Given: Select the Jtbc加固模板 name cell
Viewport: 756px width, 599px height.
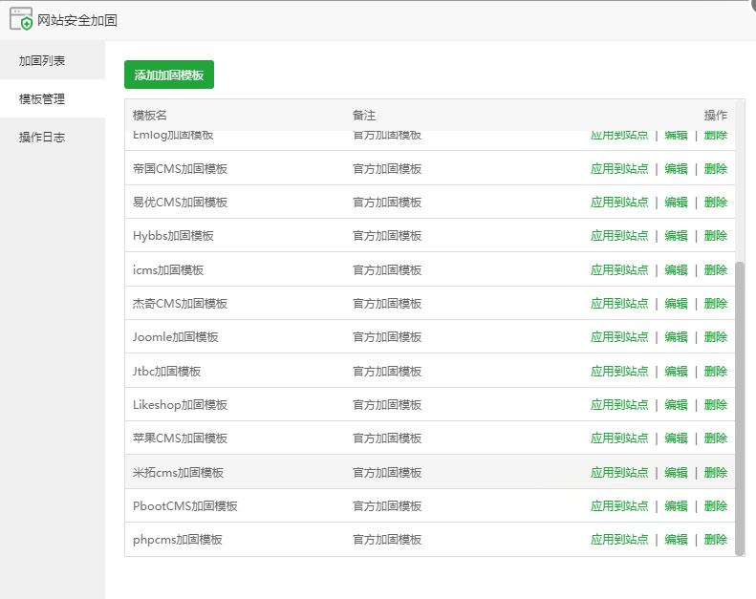Looking at the screenshot, I should 167,371.
